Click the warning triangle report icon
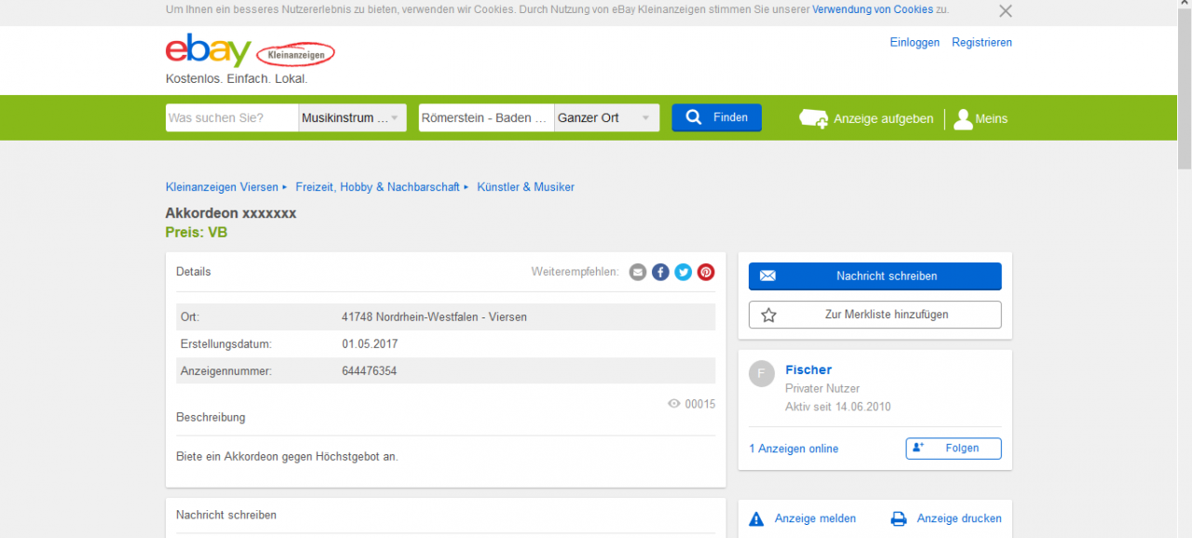This screenshot has height=538, width=1192. coord(757,518)
